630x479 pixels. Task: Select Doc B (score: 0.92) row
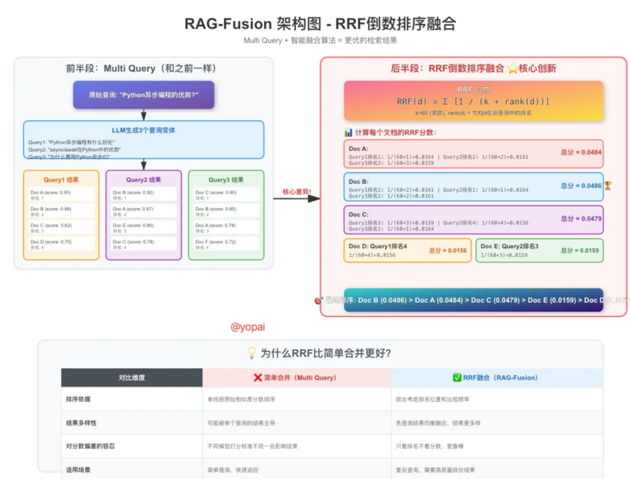coord(143,194)
